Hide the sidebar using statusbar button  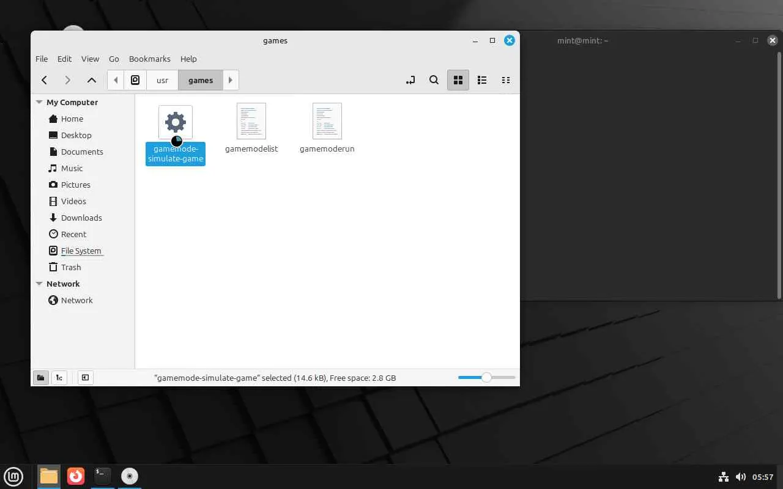(x=85, y=378)
